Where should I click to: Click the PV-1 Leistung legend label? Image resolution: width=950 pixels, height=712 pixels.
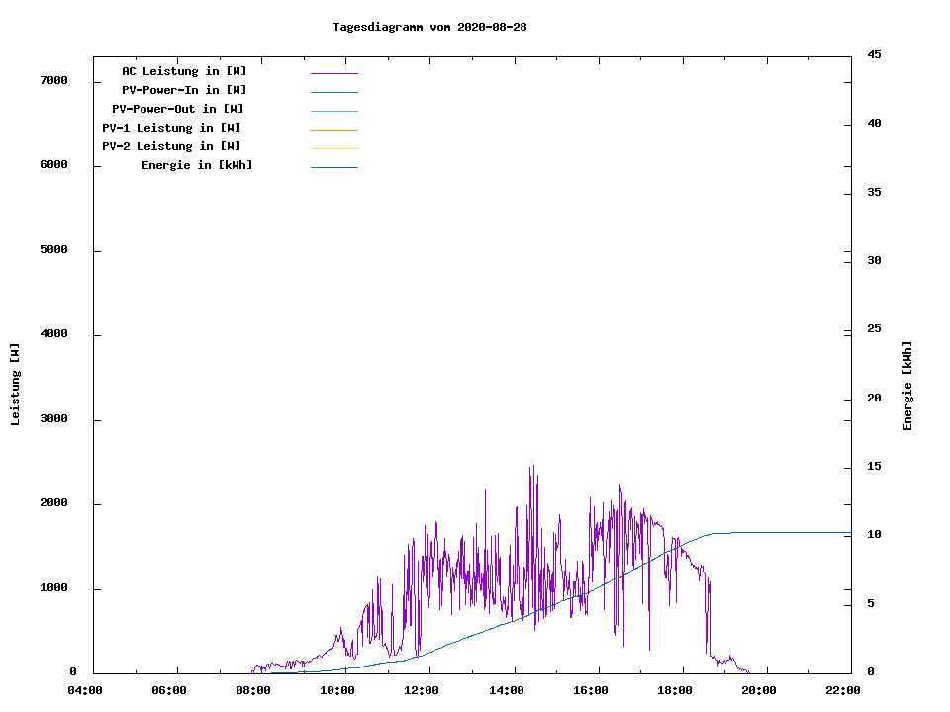click(172, 128)
